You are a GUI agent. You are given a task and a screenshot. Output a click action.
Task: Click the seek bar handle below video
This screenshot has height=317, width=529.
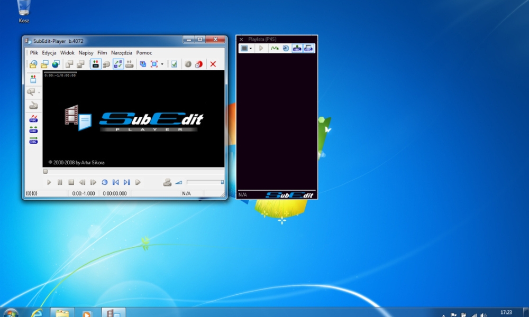pyautogui.click(x=45, y=172)
